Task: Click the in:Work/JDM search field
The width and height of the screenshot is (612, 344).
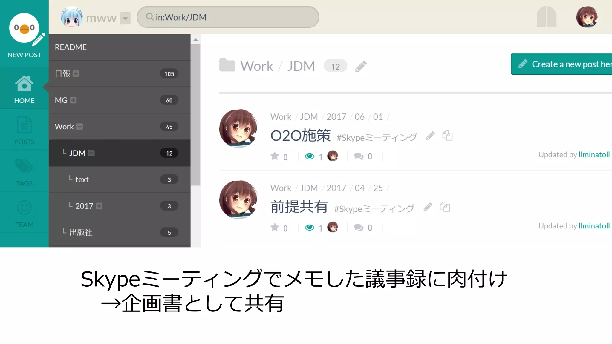Action: point(228,17)
